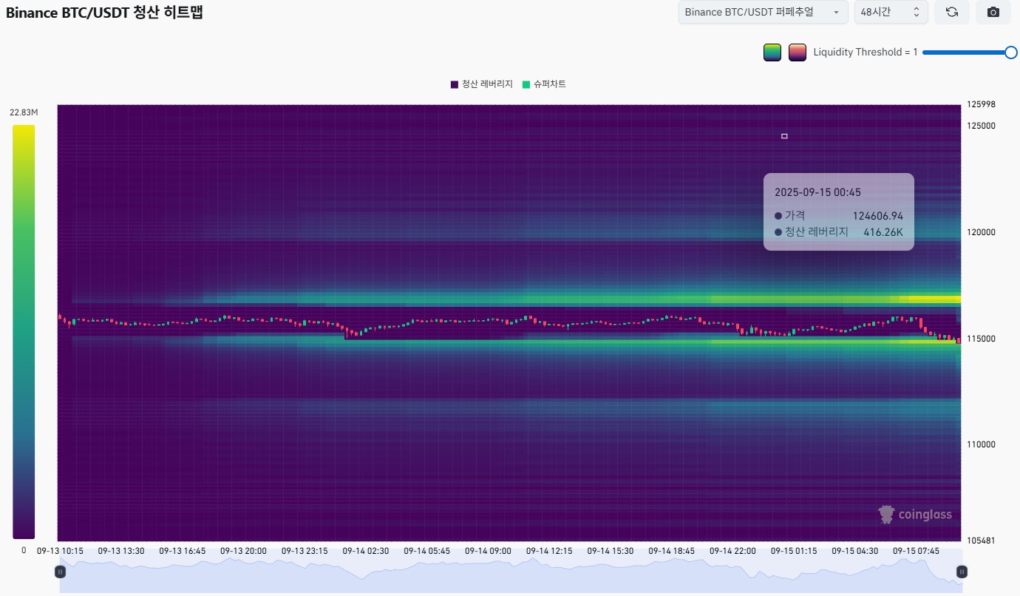Screen dimensions: 1020x596
Task: Click the Liquidity Threshold slider handle
Action: click(x=1011, y=52)
